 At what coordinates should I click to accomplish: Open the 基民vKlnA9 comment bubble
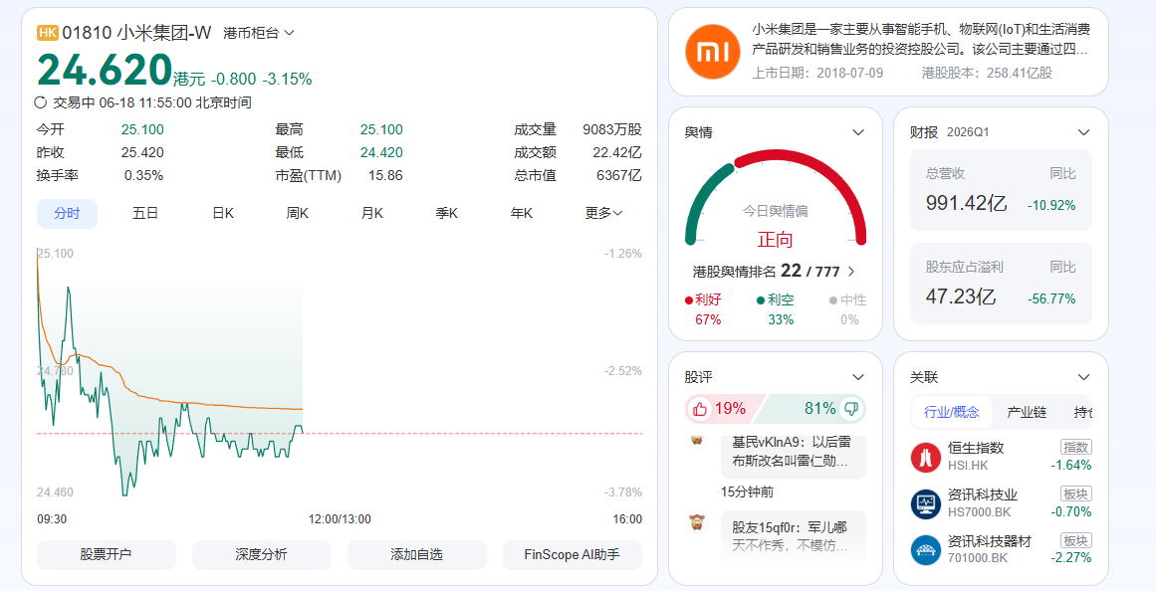tap(794, 455)
